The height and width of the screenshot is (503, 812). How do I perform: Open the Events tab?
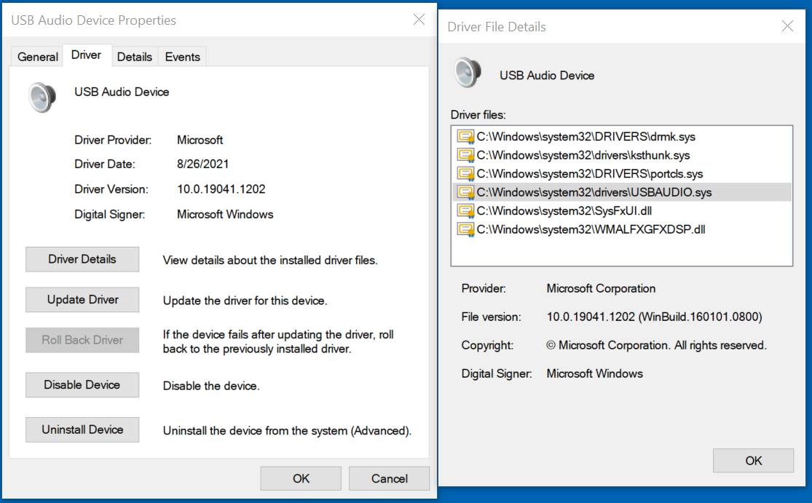182,57
